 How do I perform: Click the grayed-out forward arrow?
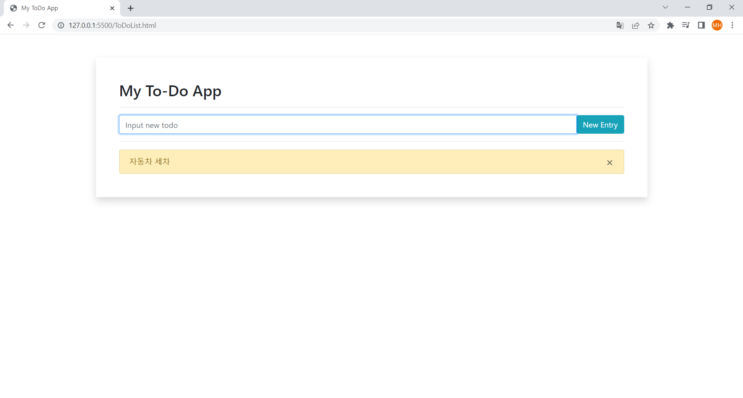point(26,25)
